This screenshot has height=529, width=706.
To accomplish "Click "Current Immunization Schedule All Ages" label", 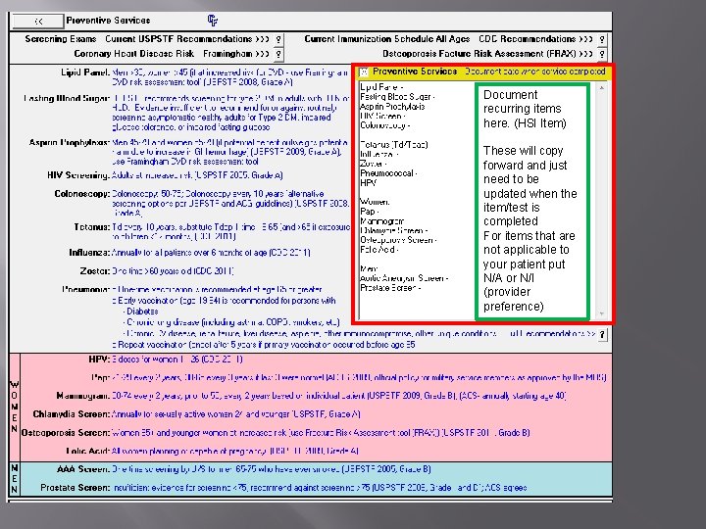I will 387,39.
